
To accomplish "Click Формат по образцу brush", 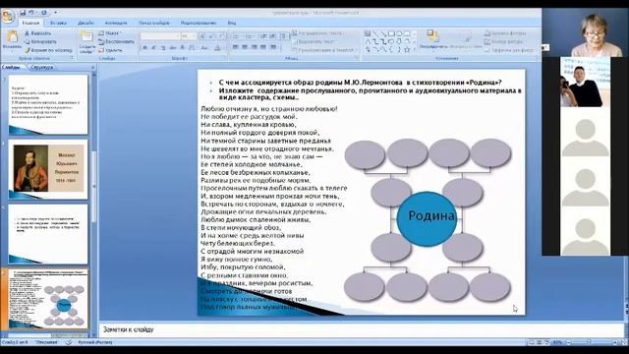I will pyautogui.click(x=48, y=50).
